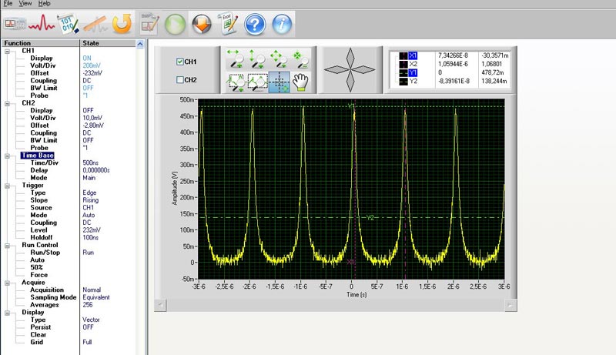Select the Time Base tree item
The image size is (616, 355).
(x=37, y=156)
